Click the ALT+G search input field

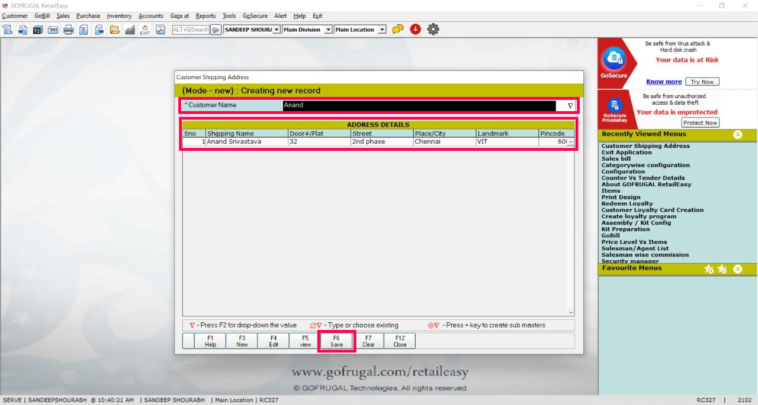pos(191,30)
